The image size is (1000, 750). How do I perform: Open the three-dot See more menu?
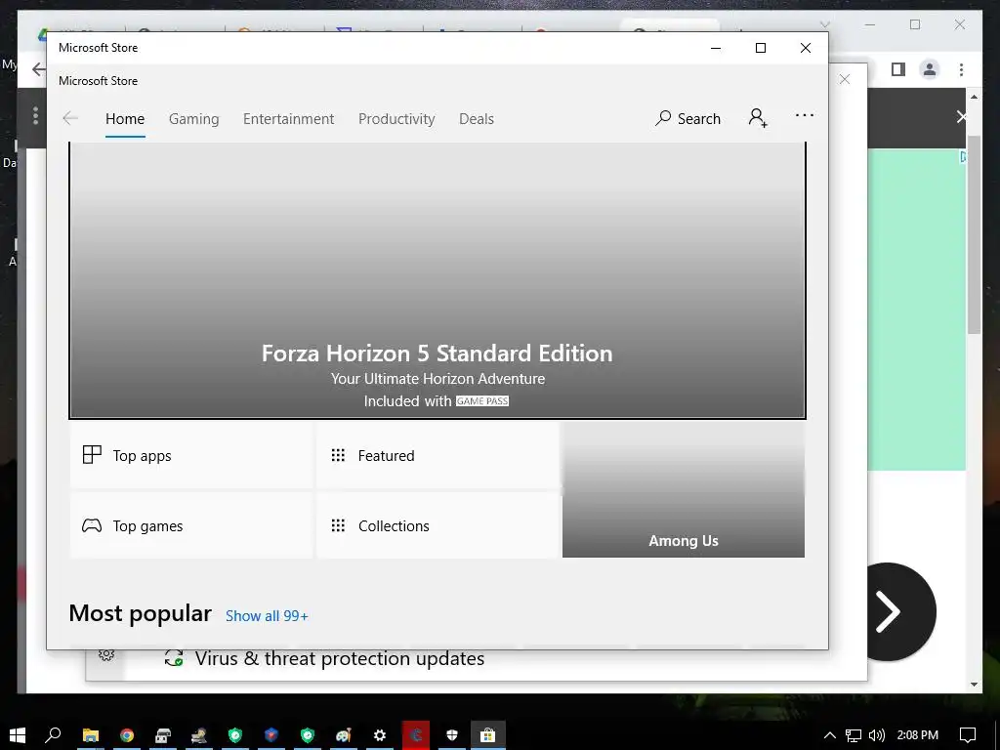tap(805, 115)
